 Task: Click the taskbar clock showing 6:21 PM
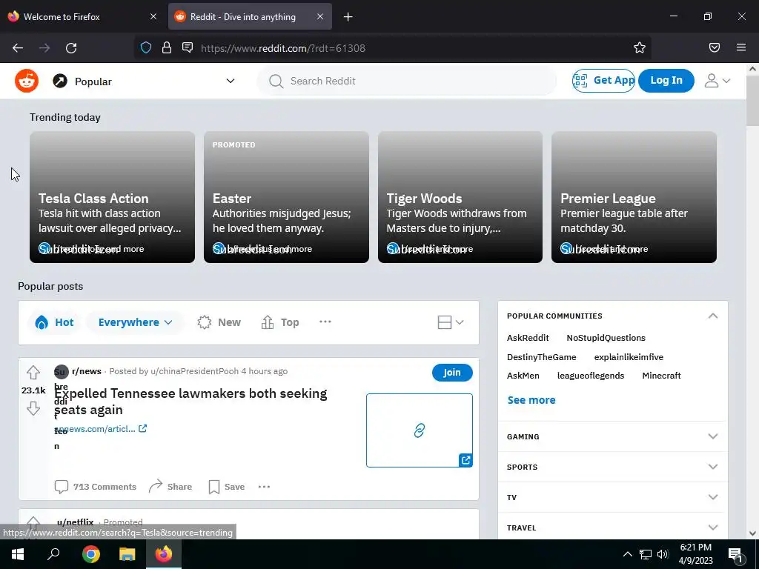click(695, 554)
